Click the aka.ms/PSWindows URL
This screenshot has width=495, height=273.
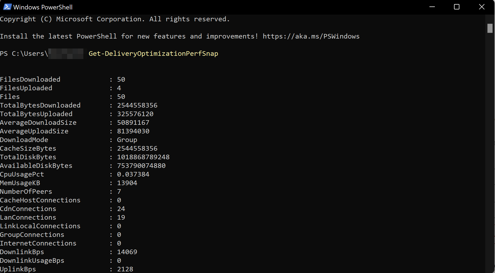point(311,36)
